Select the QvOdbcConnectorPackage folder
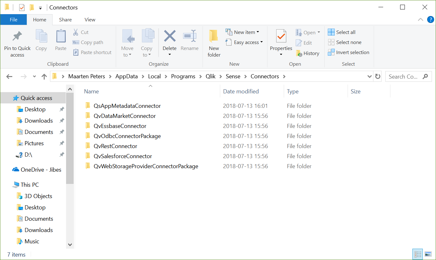Screen dimensions: 436x260 (123, 136)
